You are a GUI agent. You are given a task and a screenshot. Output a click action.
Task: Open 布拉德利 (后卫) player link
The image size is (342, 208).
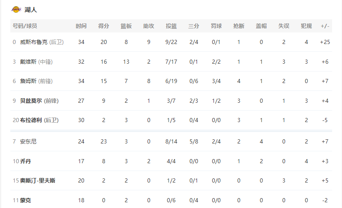[39, 120]
